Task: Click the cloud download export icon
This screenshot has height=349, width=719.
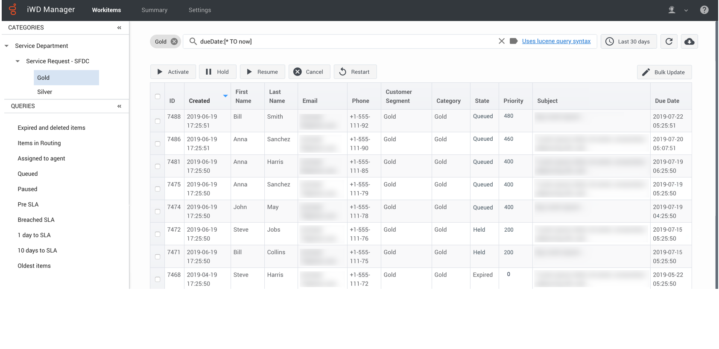Action: (x=689, y=41)
